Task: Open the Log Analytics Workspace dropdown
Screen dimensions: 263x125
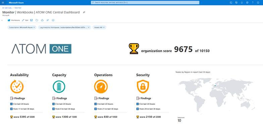Action: (64, 27)
